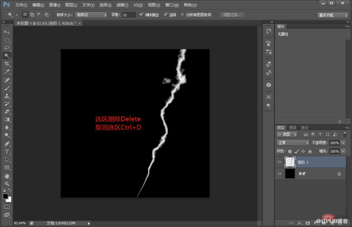Select the Elliptical Marquee tool
Viewport: 352px width, 227px height.
click(x=7, y=40)
